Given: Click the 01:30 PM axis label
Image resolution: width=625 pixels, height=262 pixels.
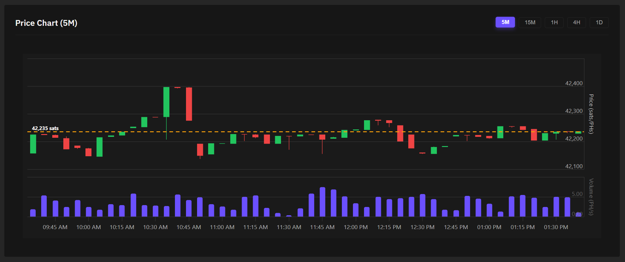Looking at the screenshot, I should 556,227.
